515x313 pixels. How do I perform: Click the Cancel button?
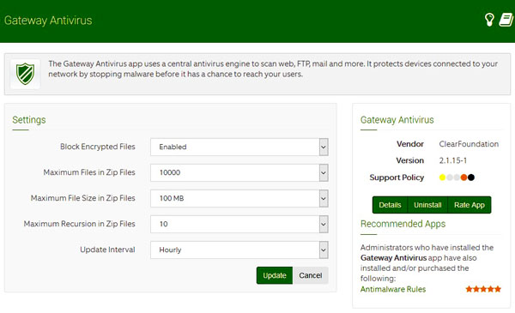pos(311,275)
